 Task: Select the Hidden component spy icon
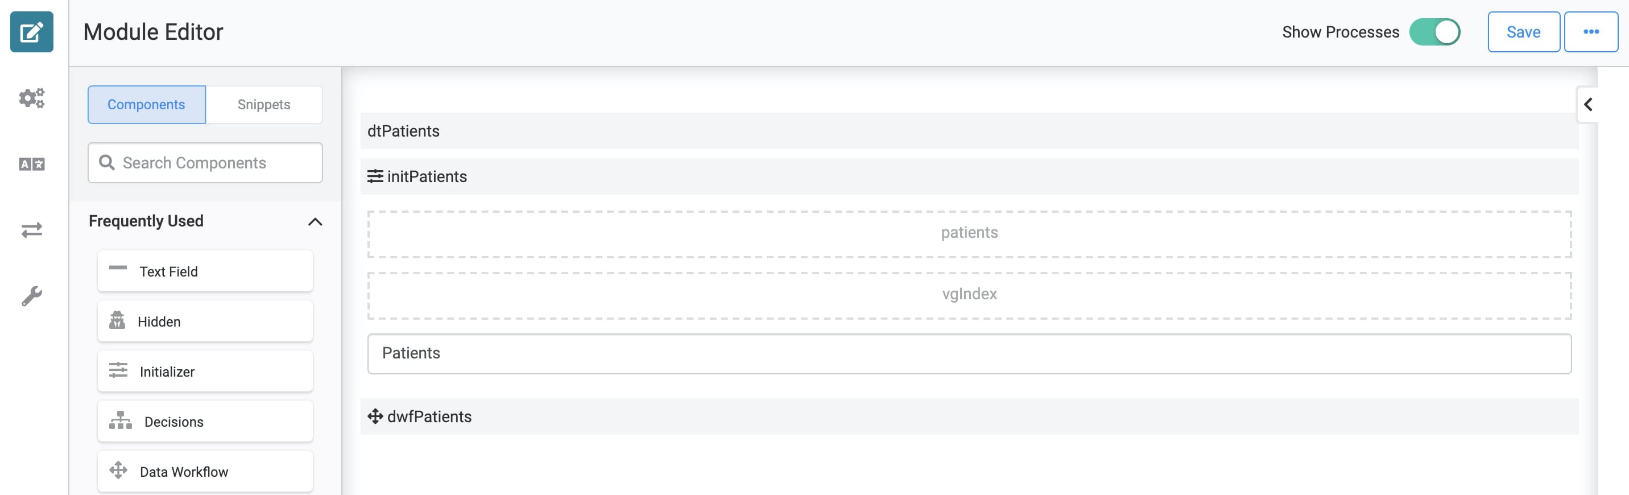point(117,320)
